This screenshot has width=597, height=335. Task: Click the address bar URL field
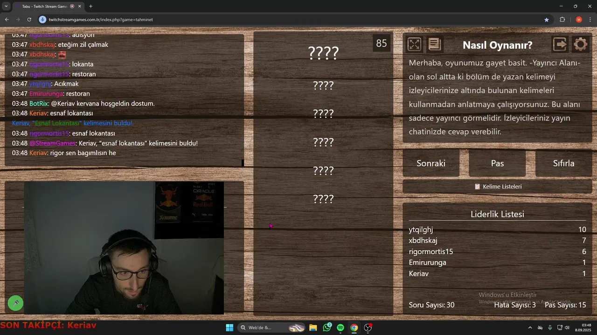coord(289,20)
